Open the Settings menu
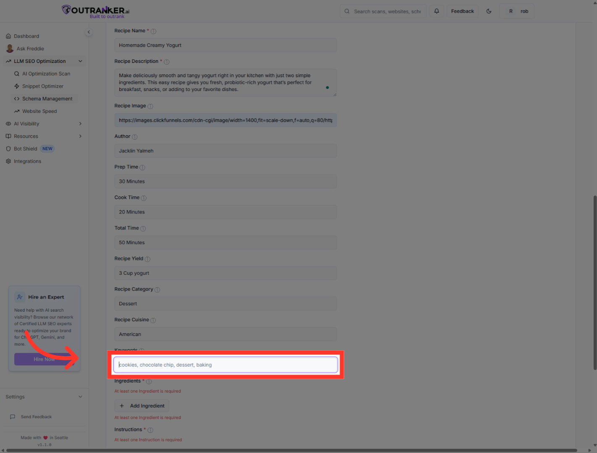The height and width of the screenshot is (453, 597). point(43,396)
